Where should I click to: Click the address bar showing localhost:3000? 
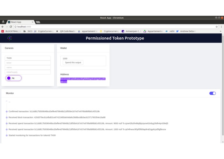point(116,27)
